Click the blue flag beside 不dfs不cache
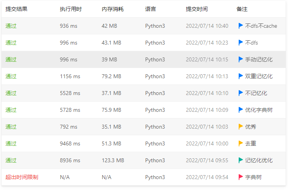This screenshot has height=190, width=288. click(241, 26)
